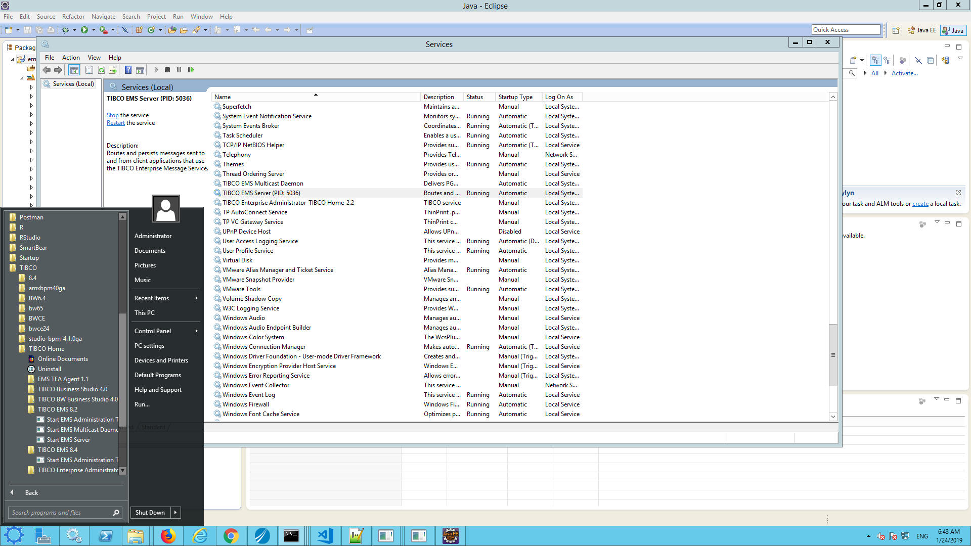Open Task List view menu triangle

(x=960, y=59)
